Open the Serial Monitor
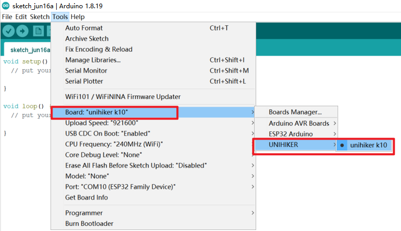 click(153, 71)
